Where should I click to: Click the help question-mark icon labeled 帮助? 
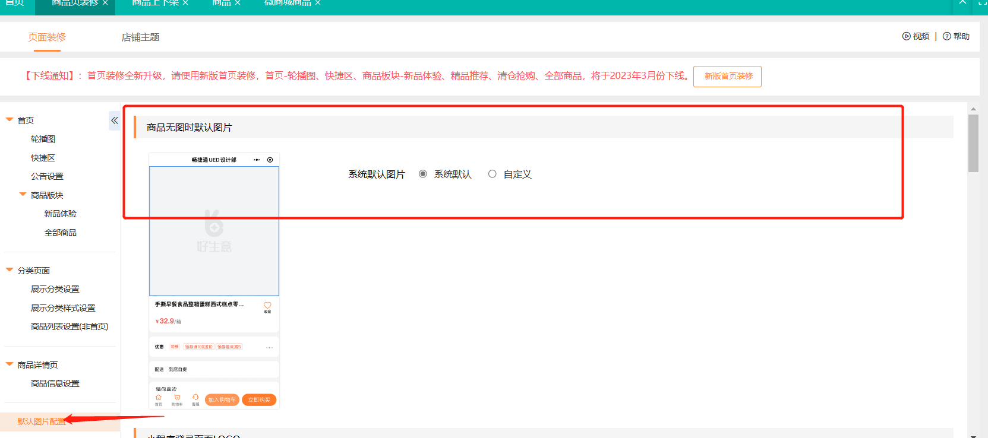[947, 36]
